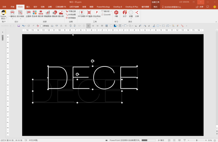Adjust the zoom slider in status bar
This screenshot has height=142, width=218.
coord(197,140)
